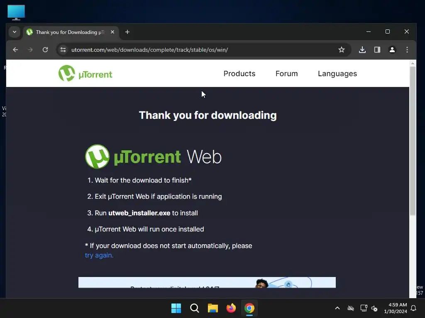Image resolution: width=425 pixels, height=318 pixels.
Task: Click the OneDrive tray icon
Action: pos(351,308)
